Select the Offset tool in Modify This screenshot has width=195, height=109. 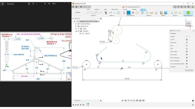[x=119, y=13]
